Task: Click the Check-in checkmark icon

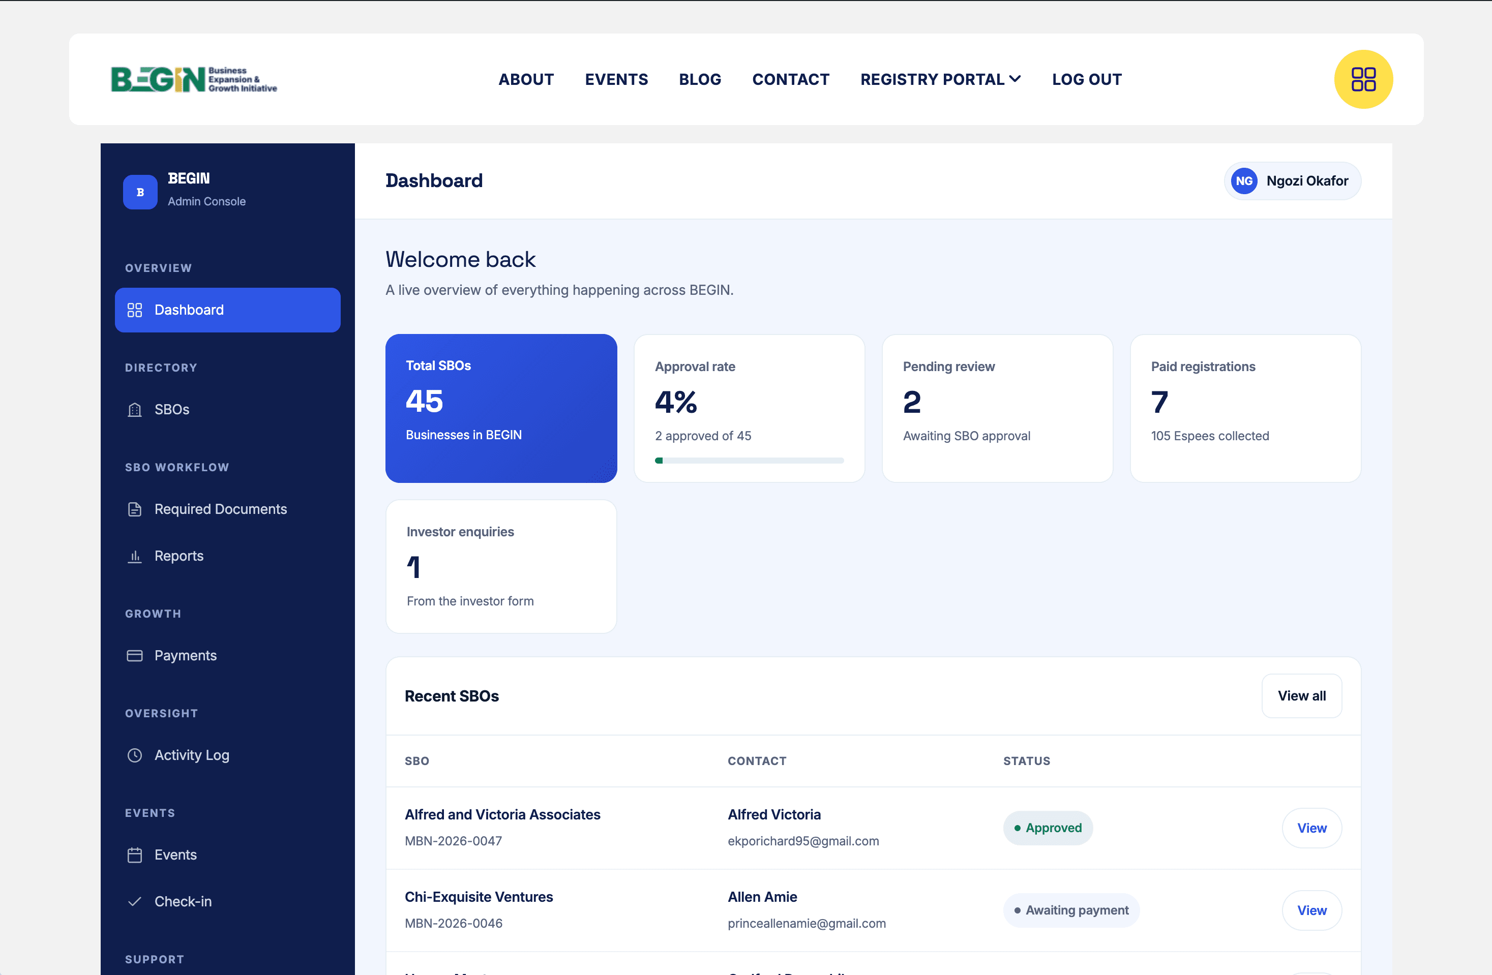Action: coord(135,902)
